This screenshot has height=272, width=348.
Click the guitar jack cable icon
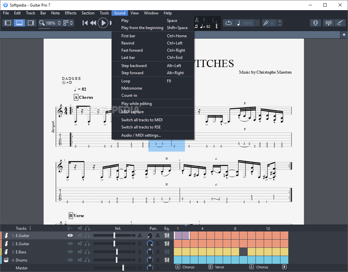(340, 23)
